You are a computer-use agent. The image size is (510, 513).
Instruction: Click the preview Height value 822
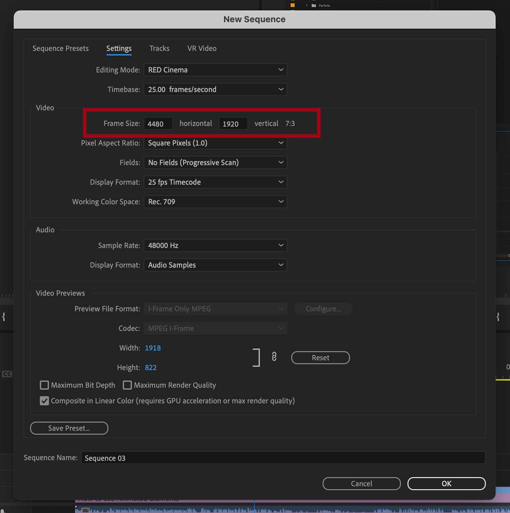point(151,367)
